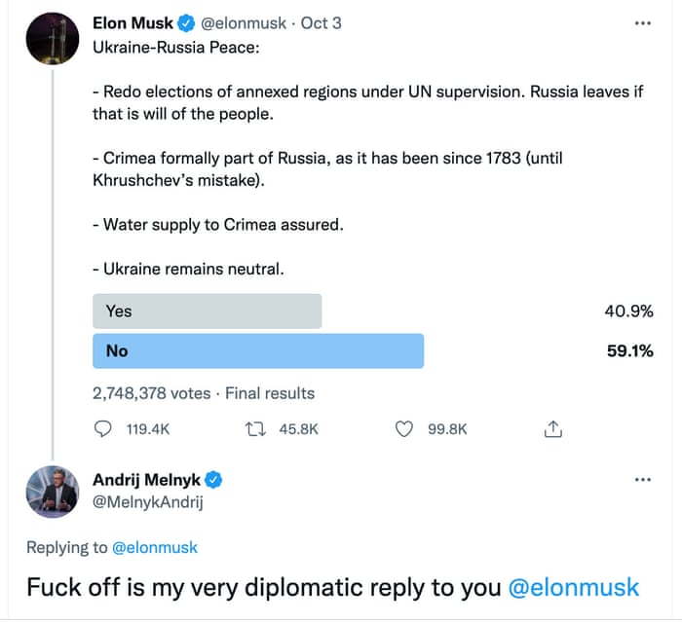Select the No poll result bar

pyautogui.click(x=258, y=351)
